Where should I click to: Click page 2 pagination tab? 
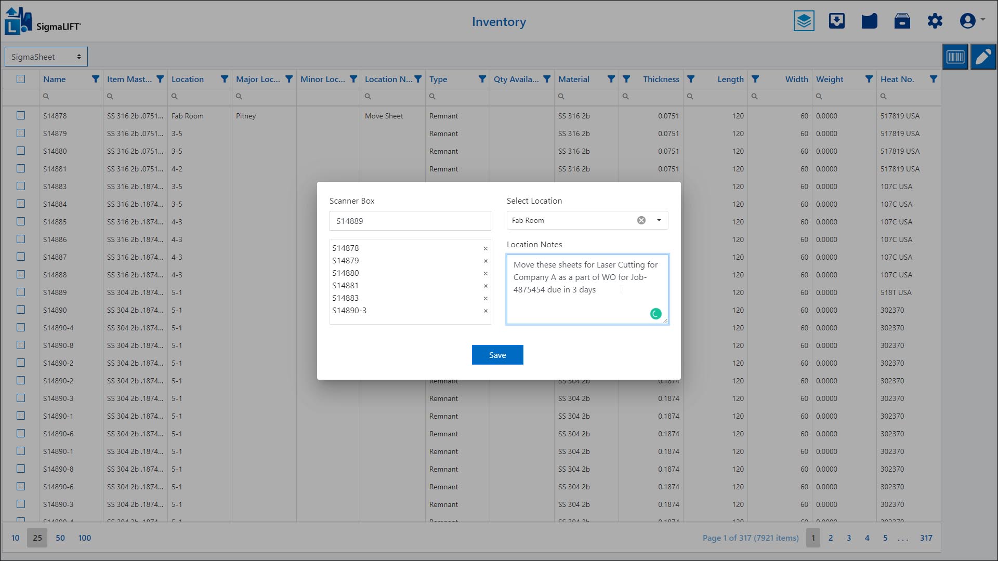coord(831,538)
